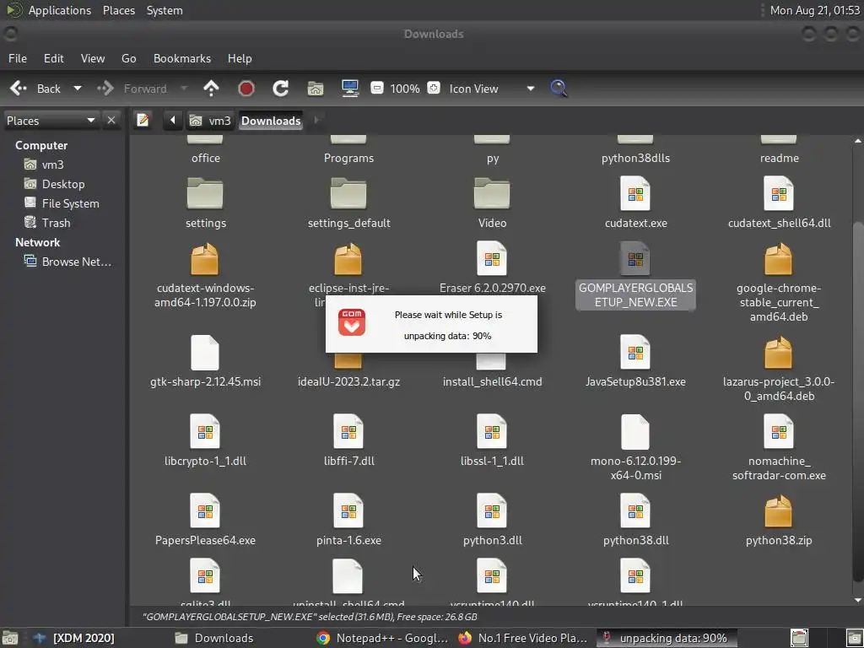Open the Edit menu
The height and width of the screenshot is (648, 864).
point(53,58)
